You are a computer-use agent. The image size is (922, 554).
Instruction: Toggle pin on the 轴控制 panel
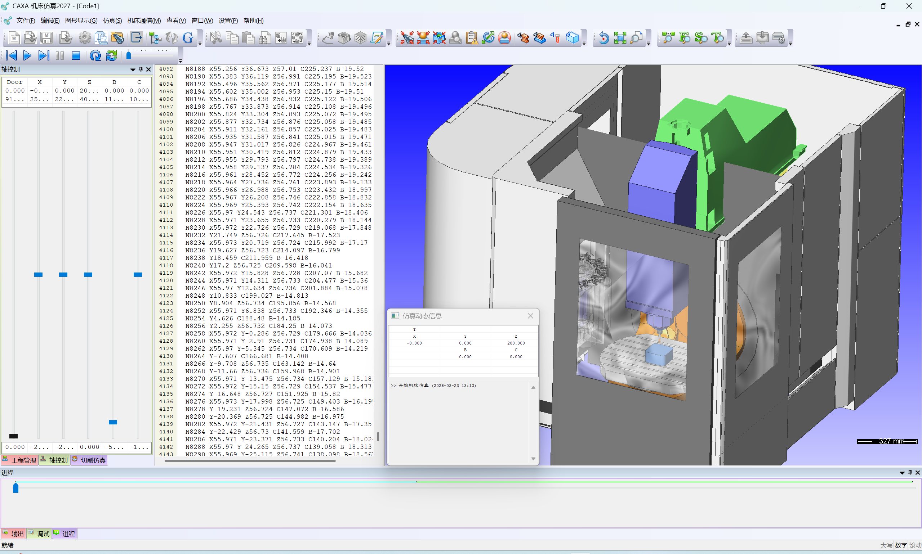(141, 69)
